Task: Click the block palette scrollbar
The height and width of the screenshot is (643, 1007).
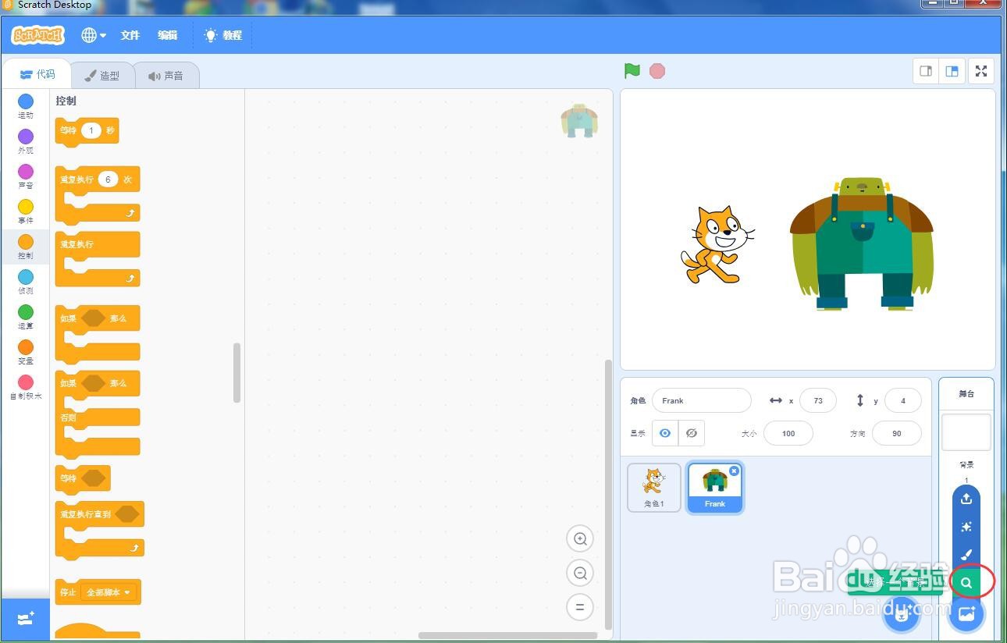Action: pyautogui.click(x=237, y=372)
